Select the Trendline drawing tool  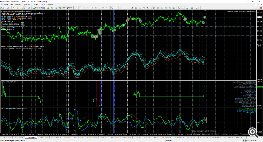[128, 8]
